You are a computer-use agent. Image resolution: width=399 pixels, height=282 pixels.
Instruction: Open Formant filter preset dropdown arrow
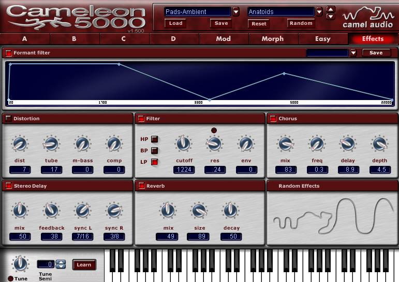pos(353,53)
